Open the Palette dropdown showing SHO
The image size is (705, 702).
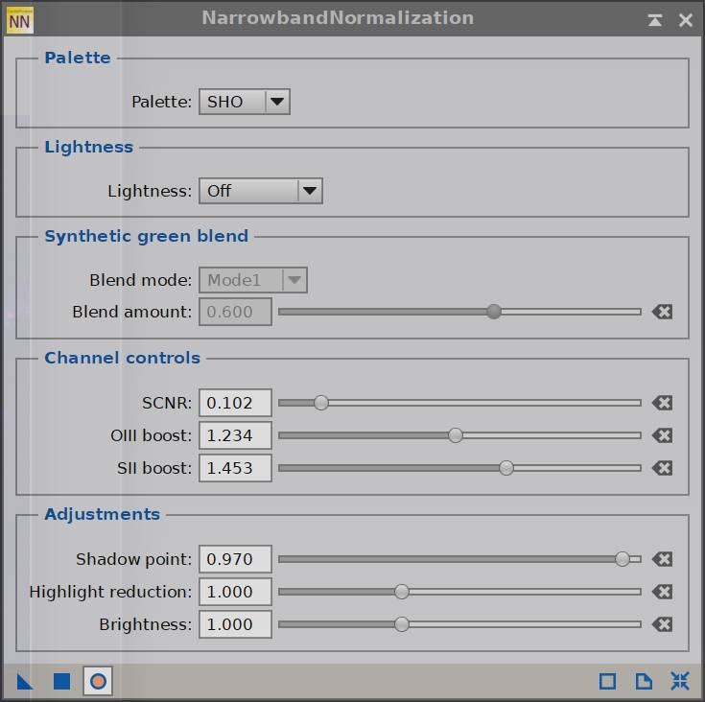pyautogui.click(x=245, y=102)
